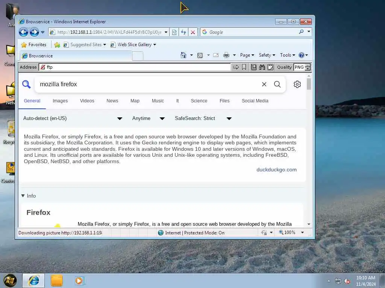Open the zoom level 100% dropdown arrow
This screenshot has height=288, width=385.
click(303, 232)
